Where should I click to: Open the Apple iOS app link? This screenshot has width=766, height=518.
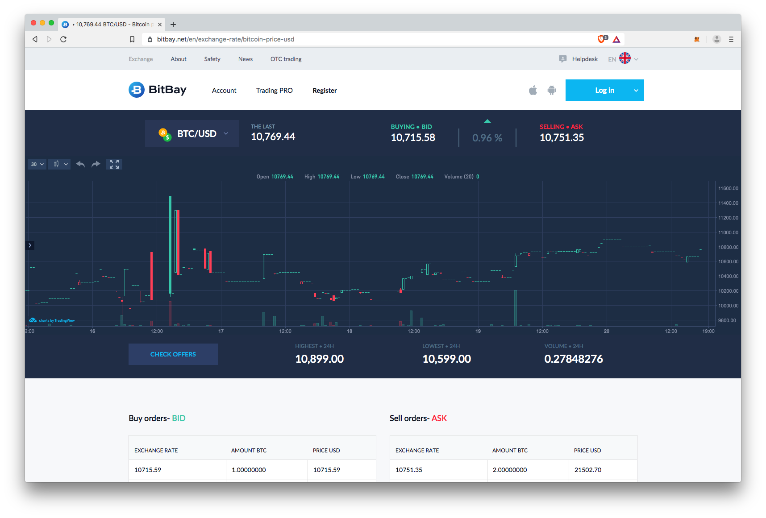point(533,91)
